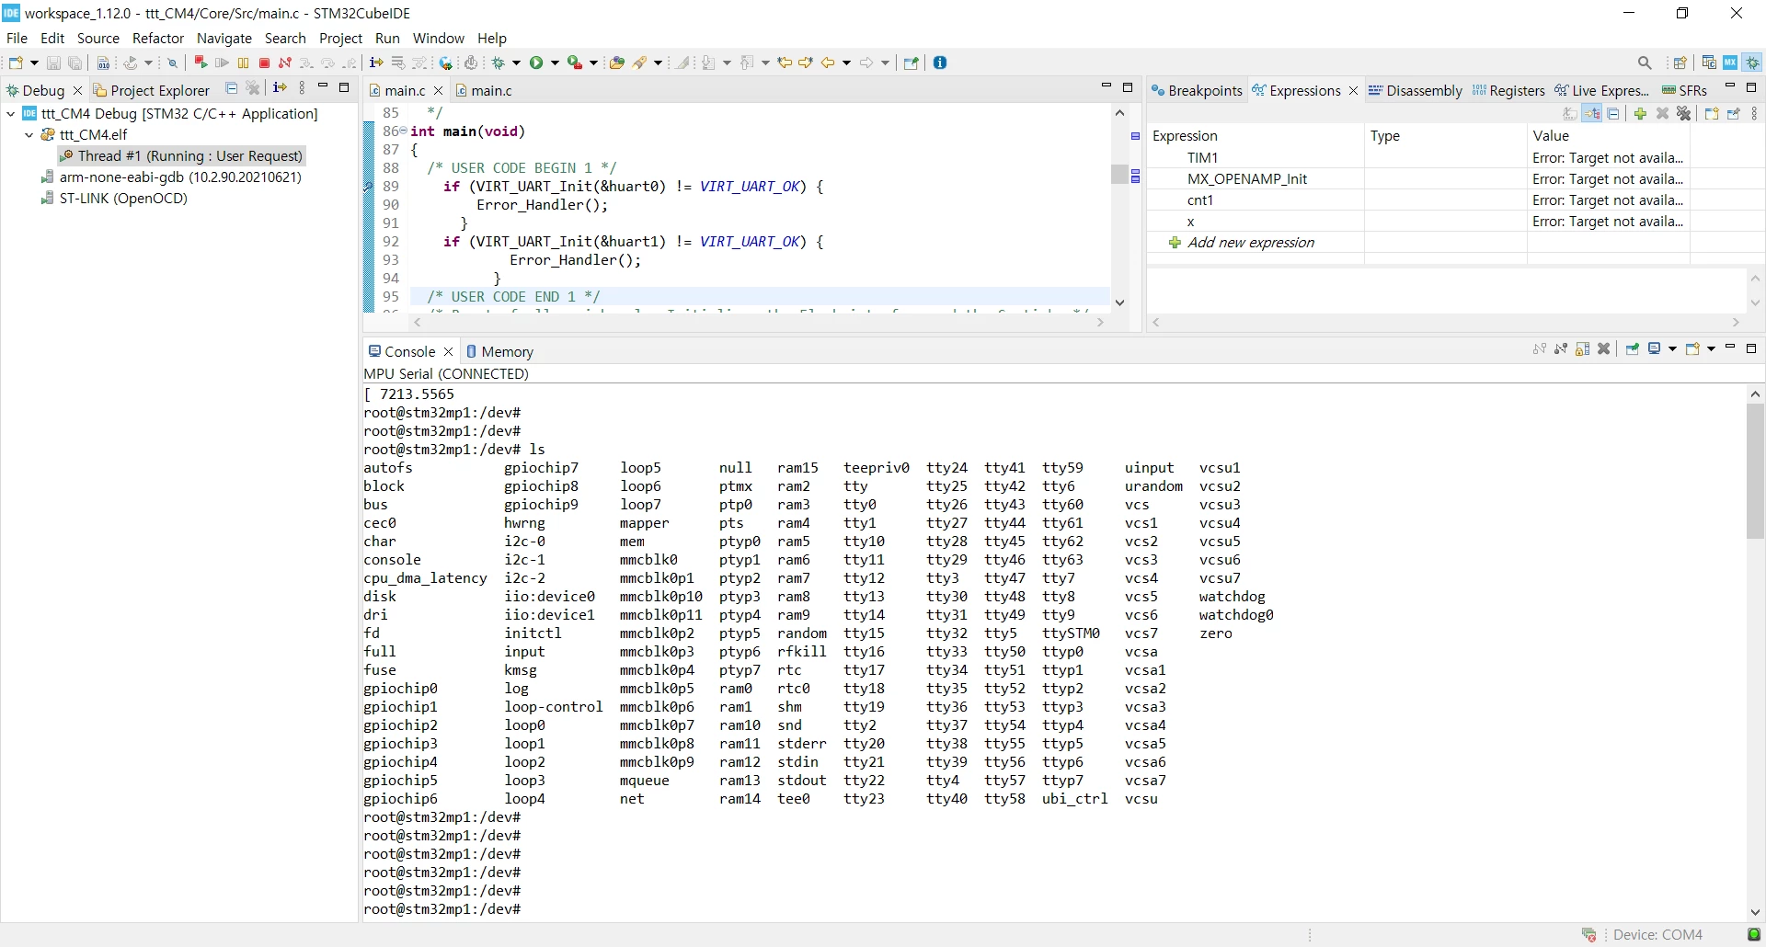Click the Console vertical scrollbar thumb
Image resolution: width=1766 pixels, height=947 pixels.
[x=1755, y=472]
